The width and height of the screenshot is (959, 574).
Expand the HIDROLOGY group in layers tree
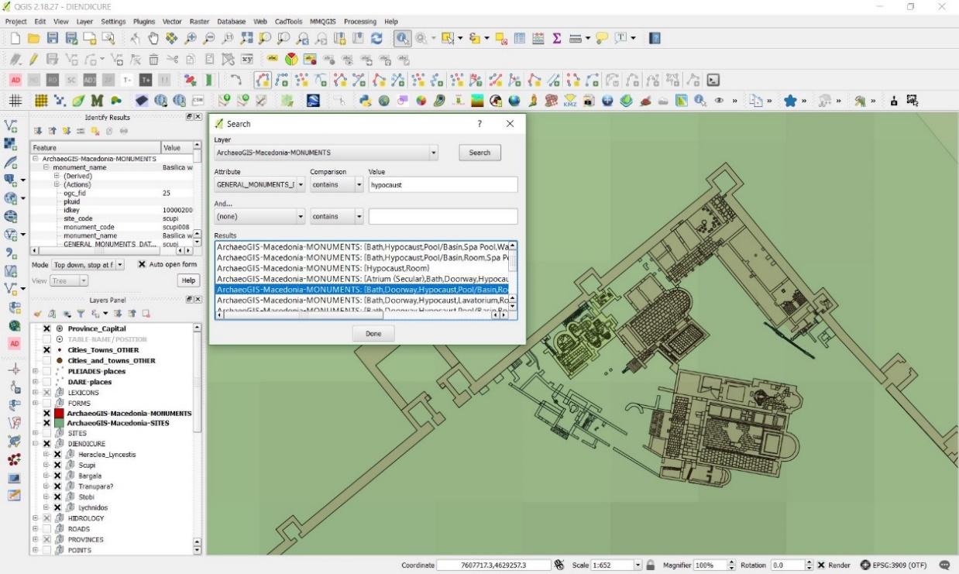point(35,518)
